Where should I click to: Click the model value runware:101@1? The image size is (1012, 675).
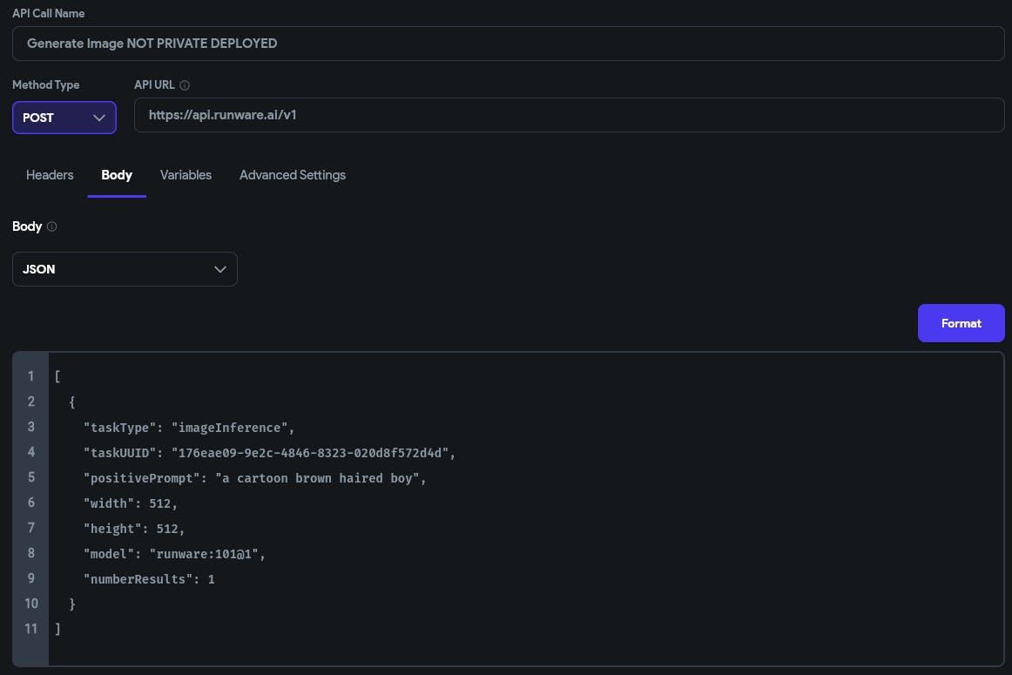click(206, 554)
